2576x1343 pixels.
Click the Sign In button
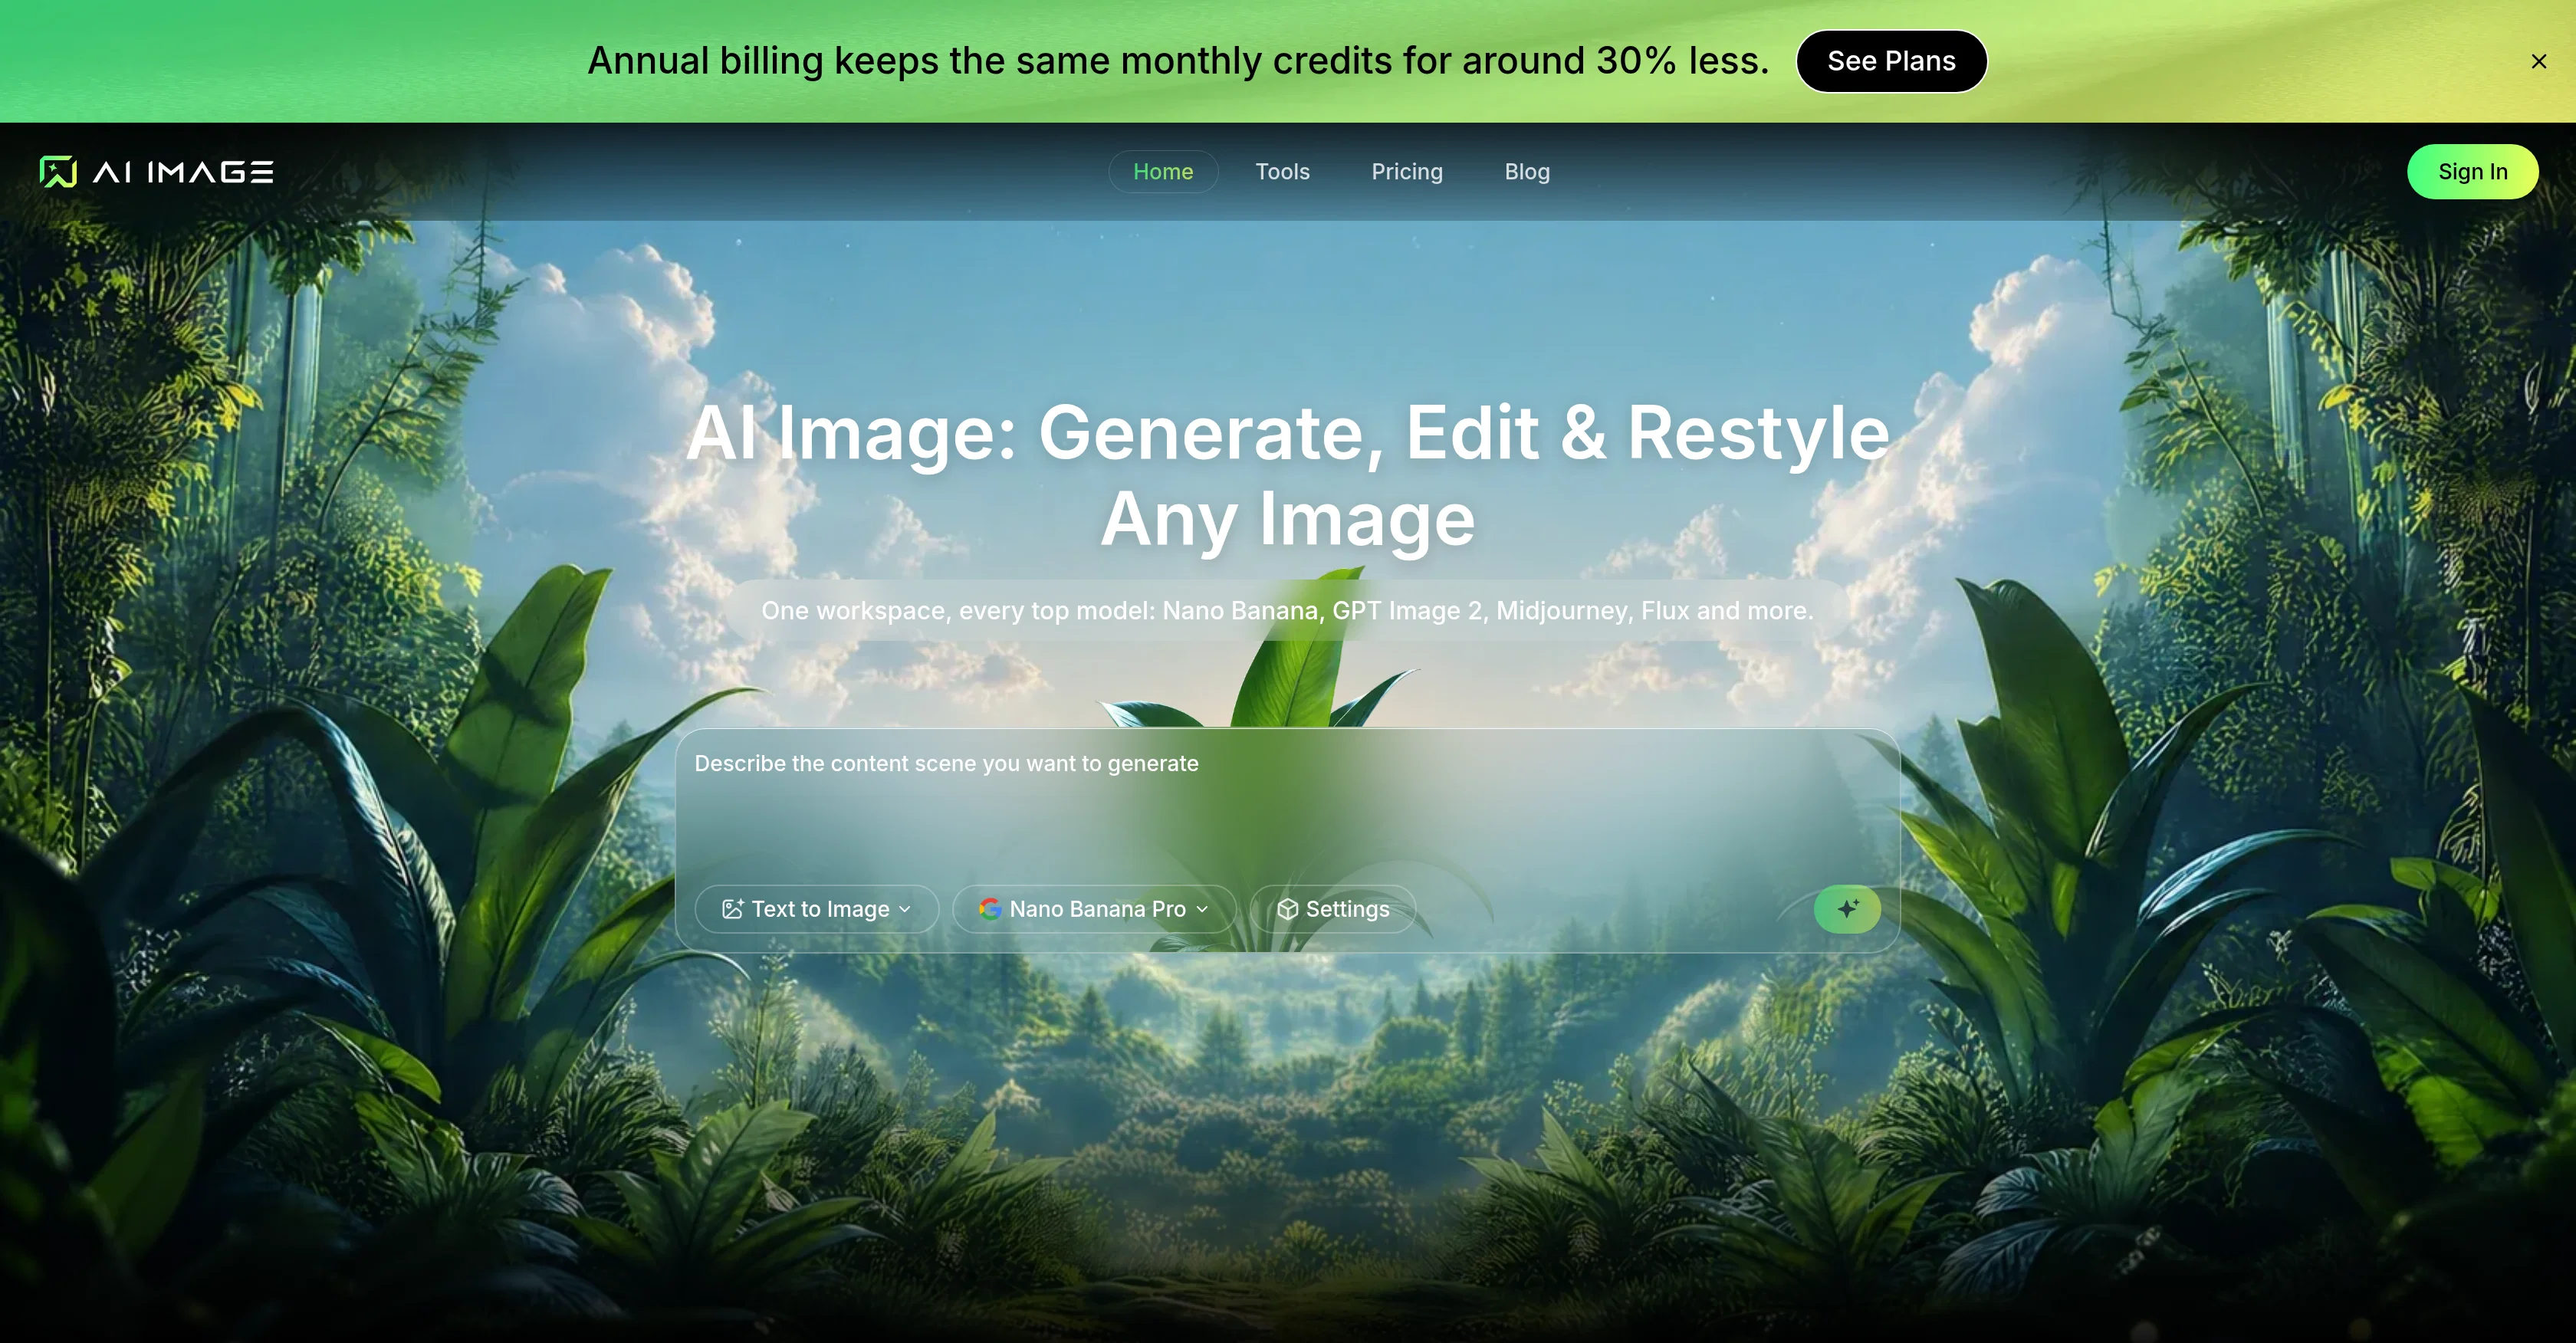pyautogui.click(x=2472, y=172)
